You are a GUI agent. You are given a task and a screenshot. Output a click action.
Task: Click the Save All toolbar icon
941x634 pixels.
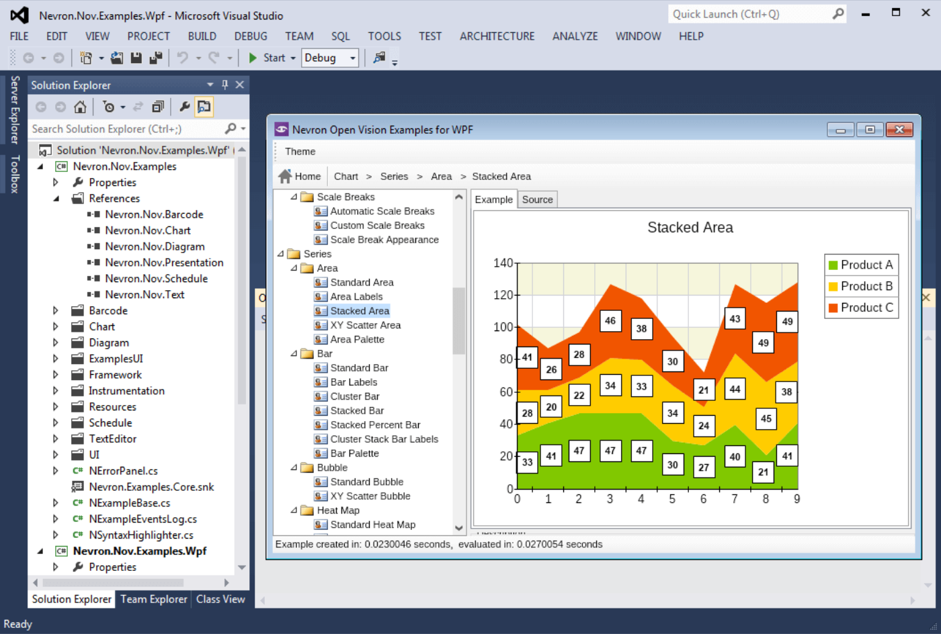[x=156, y=58]
